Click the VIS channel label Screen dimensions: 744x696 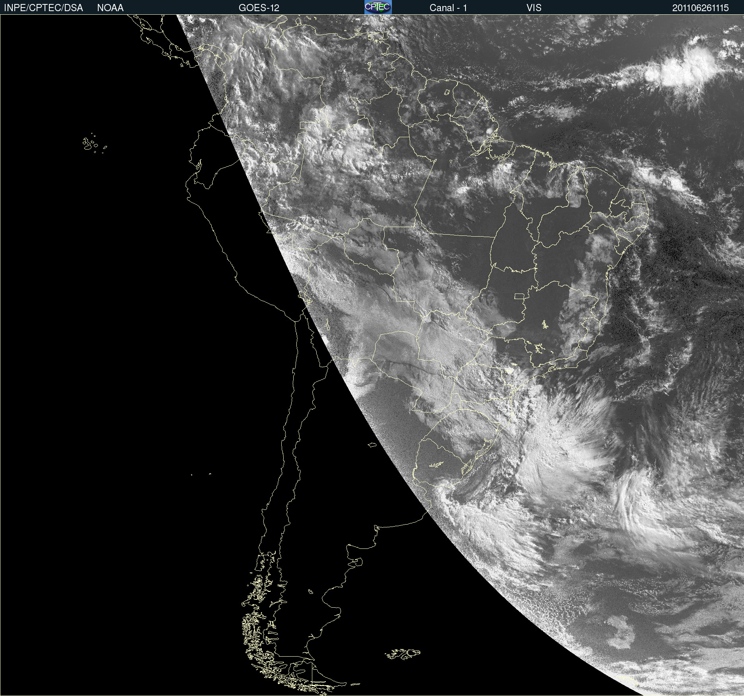[534, 8]
